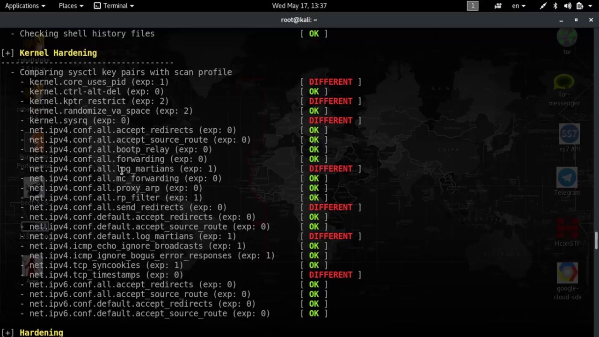Click the "kernel.kptr_restrict (exp: 2)" line
This screenshot has height=337, width=599.
click(x=99, y=101)
